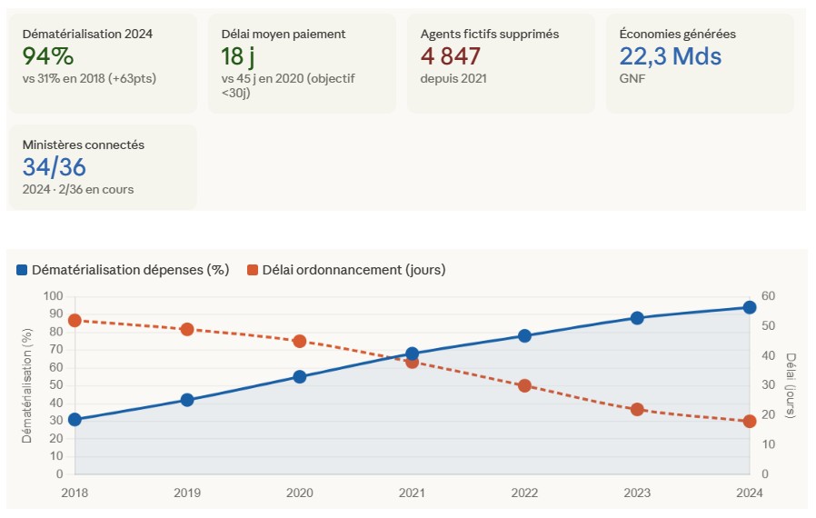Click the orange Délai ordonnancement legend swatch
The width and height of the screenshot is (816, 518).
click(x=253, y=270)
